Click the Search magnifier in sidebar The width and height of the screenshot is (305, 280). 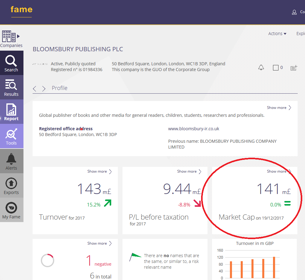11,63
